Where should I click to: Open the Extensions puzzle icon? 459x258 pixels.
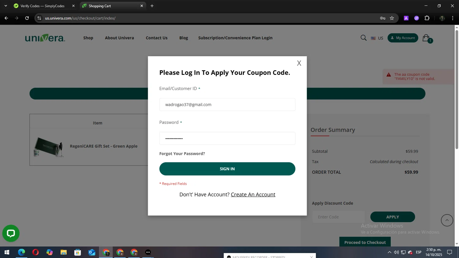[x=427, y=18]
